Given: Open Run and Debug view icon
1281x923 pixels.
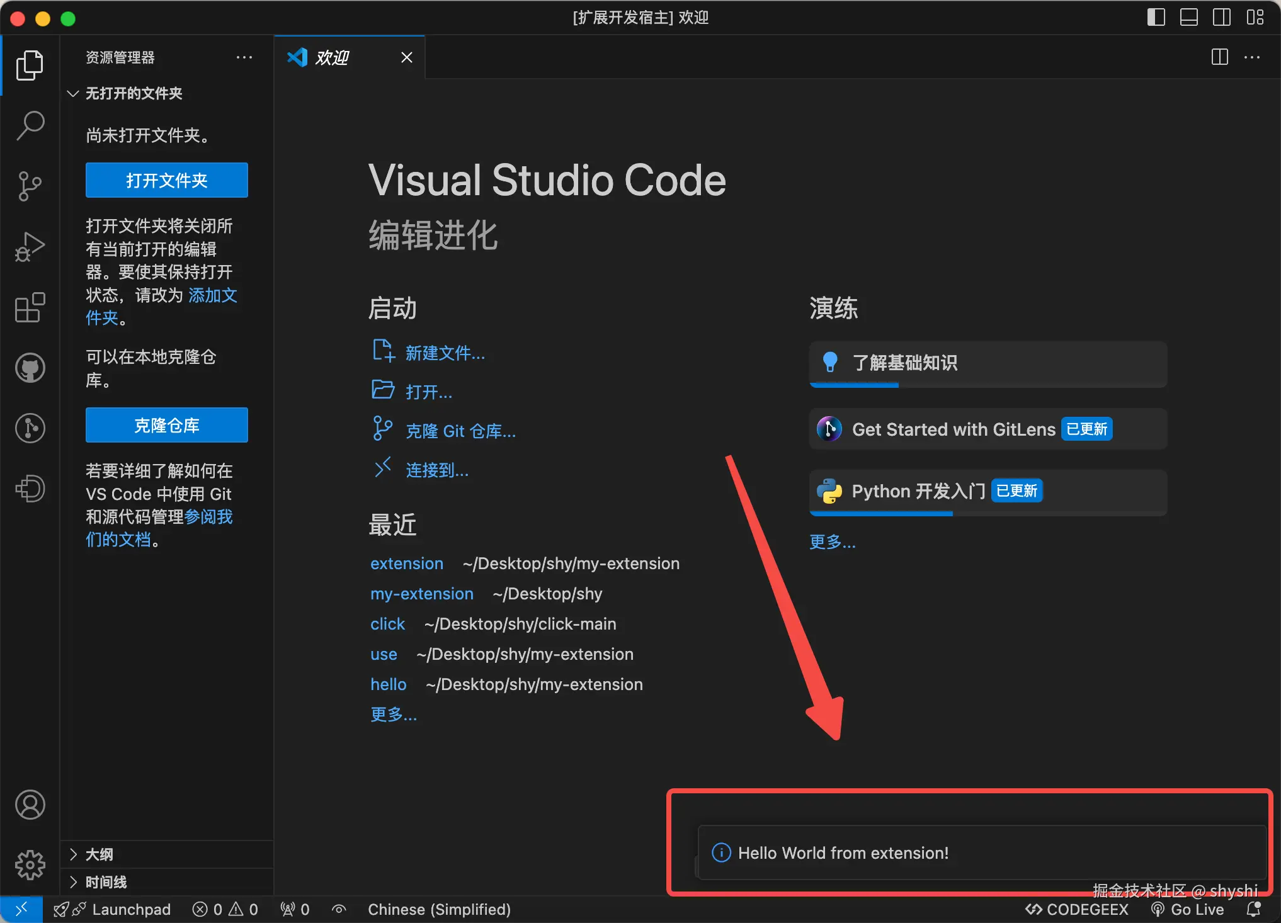Looking at the screenshot, I should pyautogui.click(x=30, y=246).
